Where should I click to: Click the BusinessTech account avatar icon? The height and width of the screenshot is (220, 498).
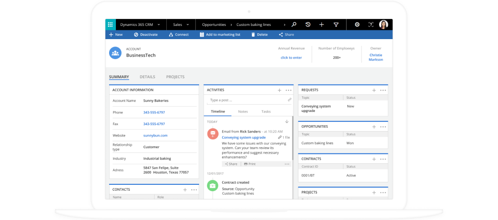coord(115,53)
